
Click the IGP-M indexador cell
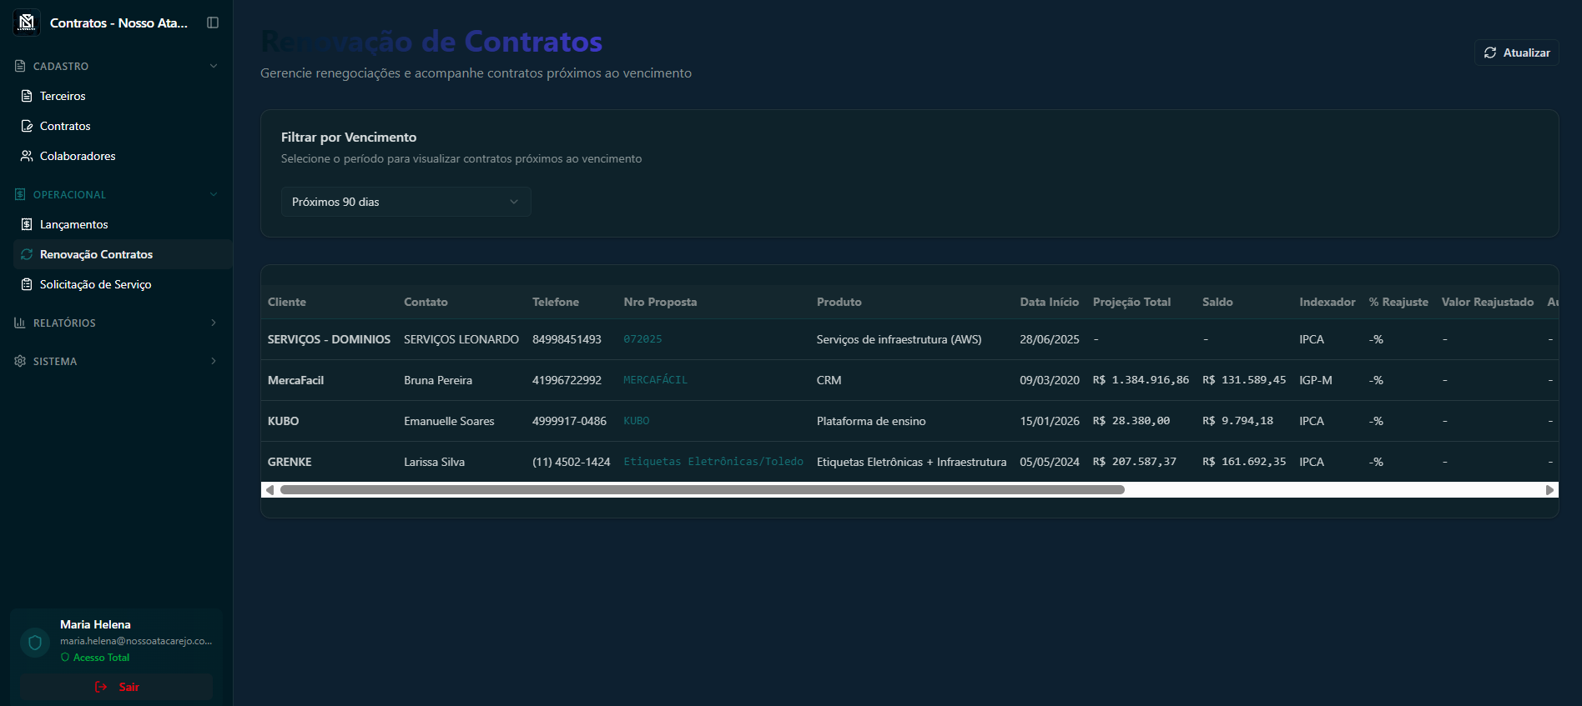click(1316, 380)
